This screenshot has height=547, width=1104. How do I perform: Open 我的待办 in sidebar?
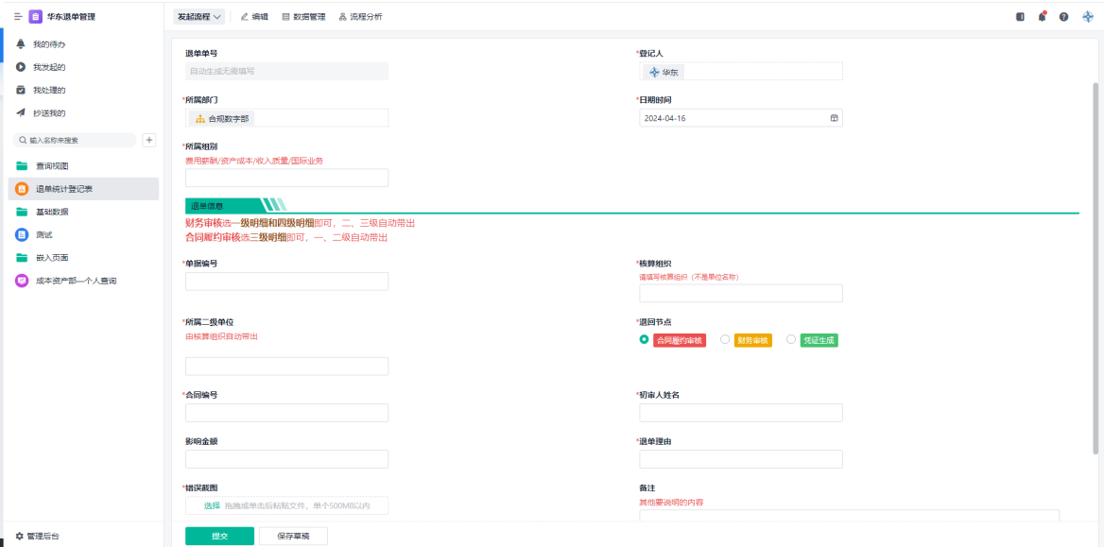pyautogui.click(x=49, y=44)
